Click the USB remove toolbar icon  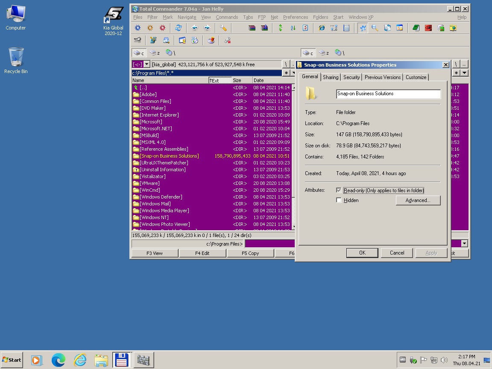coord(228,40)
